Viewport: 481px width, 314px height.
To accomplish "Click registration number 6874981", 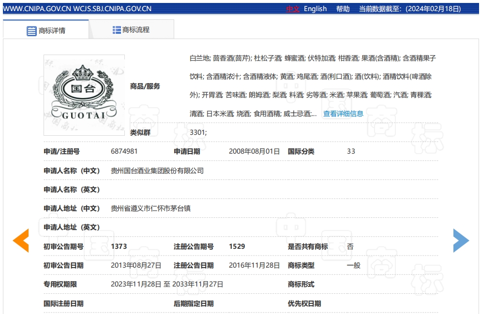I will (x=124, y=151).
